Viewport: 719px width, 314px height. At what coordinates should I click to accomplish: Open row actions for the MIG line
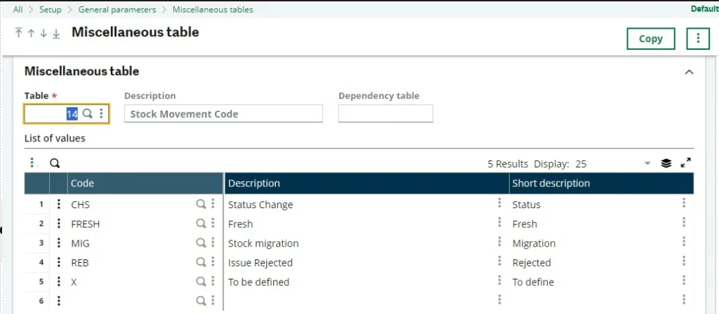[x=59, y=243]
